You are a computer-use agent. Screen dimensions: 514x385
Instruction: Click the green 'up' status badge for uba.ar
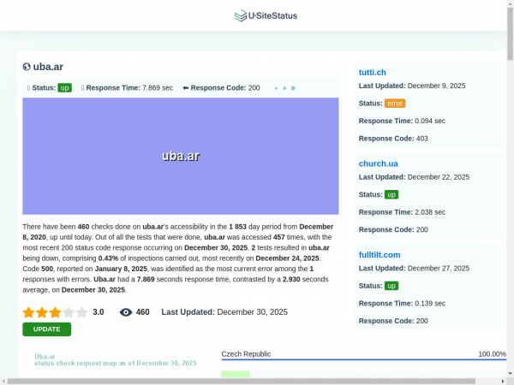coord(64,88)
